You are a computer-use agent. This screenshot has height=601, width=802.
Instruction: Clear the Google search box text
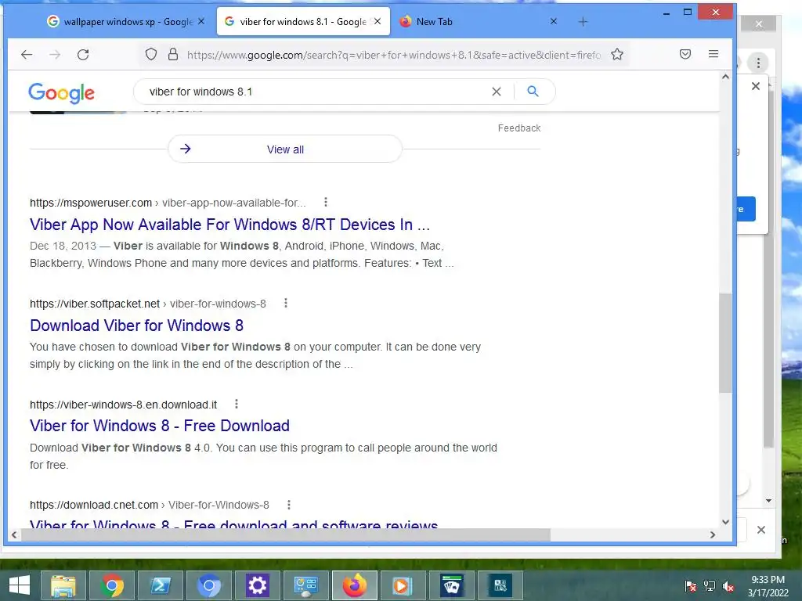(496, 92)
